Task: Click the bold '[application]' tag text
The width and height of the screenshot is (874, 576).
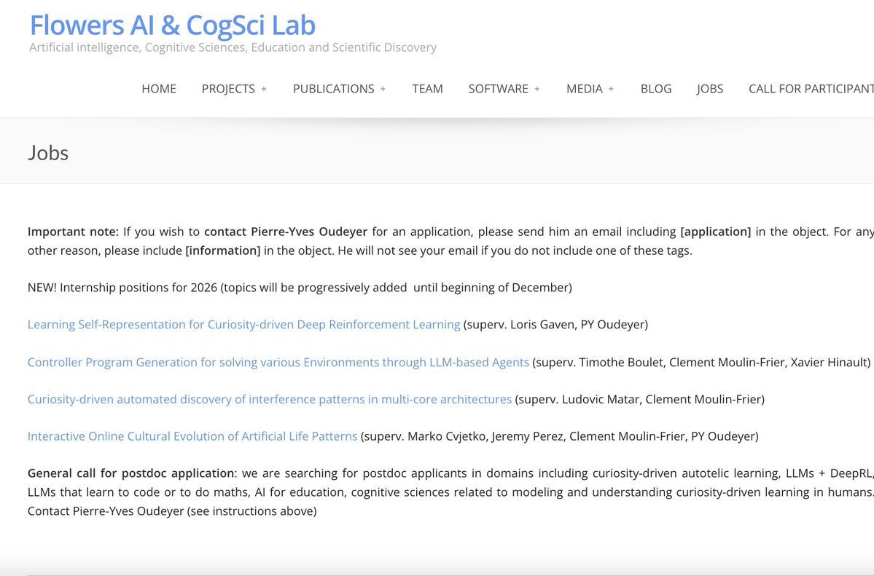Action: [x=716, y=232]
